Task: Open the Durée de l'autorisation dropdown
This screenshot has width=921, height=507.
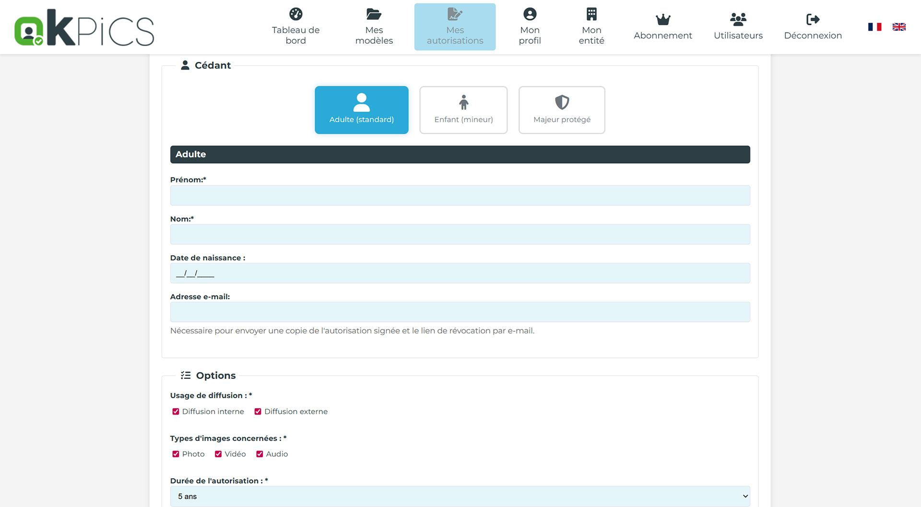Action: click(460, 496)
